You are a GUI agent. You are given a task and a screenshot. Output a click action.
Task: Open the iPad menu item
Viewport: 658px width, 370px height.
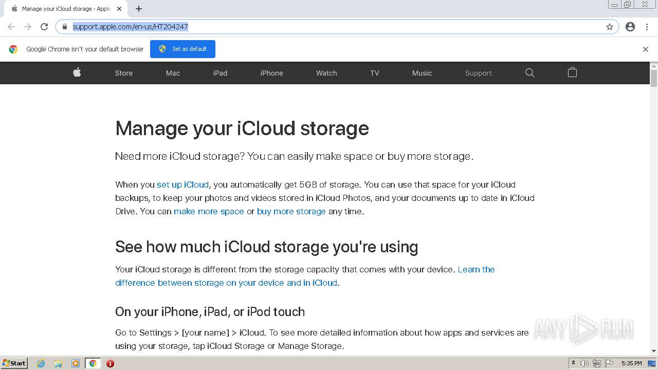[x=220, y=73]
